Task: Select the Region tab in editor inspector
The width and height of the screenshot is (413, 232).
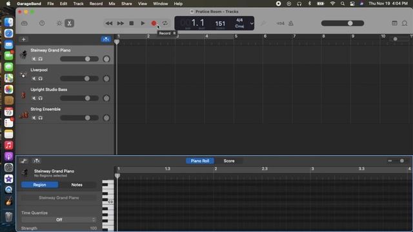Action: [39, 185]
